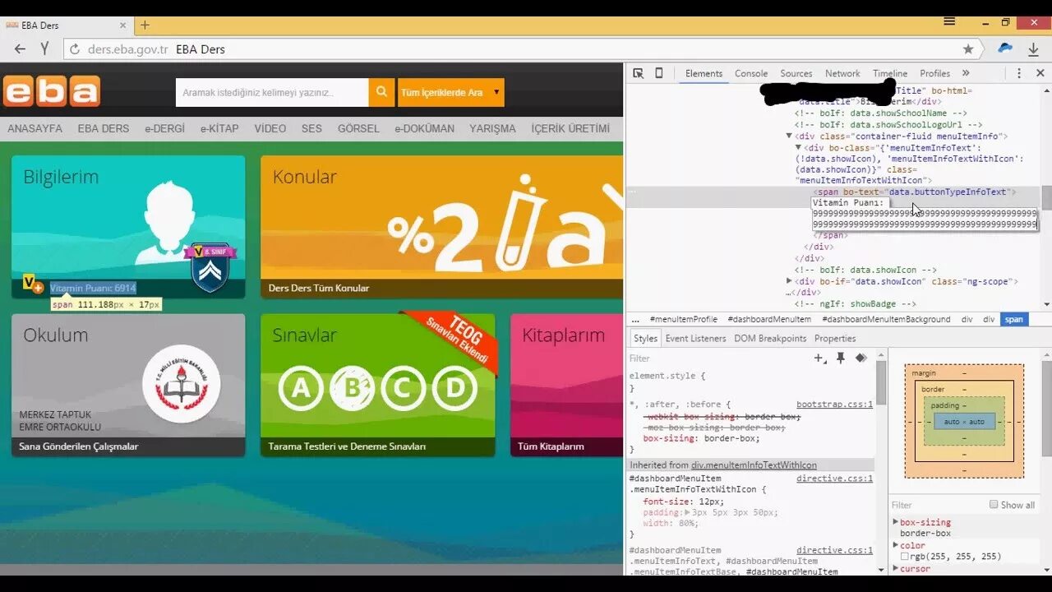The image size is (1052, 592).
Task: Click the D circle in Sınavlar tile
Action: point(454,388)
